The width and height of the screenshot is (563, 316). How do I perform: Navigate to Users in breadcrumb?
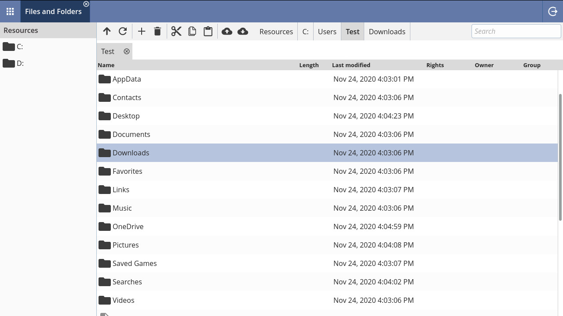pyautogui.click(x=327, y=32)
